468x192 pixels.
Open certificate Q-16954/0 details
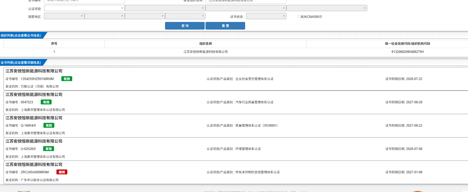[x=28, y=126]
